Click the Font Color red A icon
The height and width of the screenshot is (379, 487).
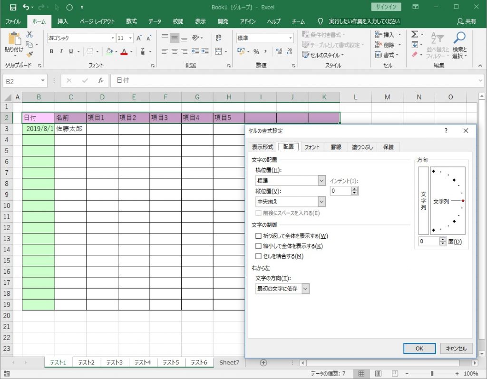coord(124,51)
